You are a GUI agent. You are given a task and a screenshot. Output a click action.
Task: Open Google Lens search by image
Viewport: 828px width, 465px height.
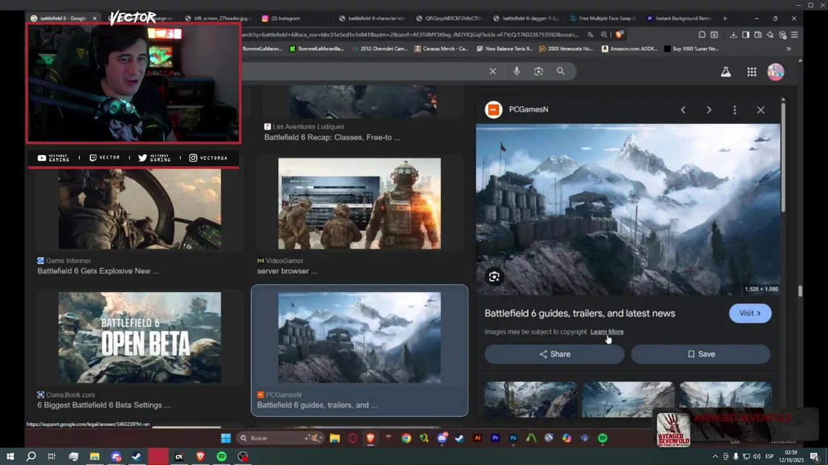pos(538,72)
